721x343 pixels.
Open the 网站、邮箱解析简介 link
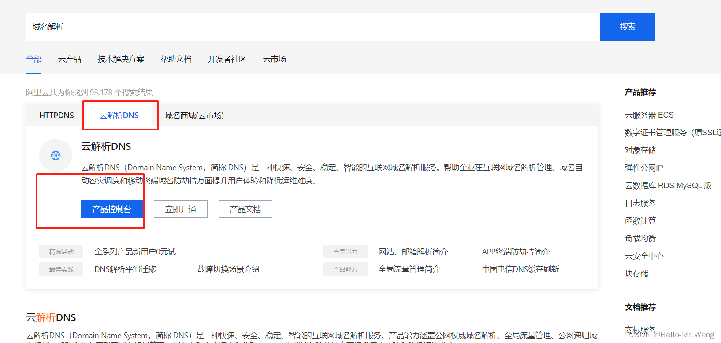(x=413, y=252)
